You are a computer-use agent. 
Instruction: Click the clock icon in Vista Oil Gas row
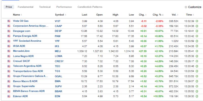click(197, 21)
